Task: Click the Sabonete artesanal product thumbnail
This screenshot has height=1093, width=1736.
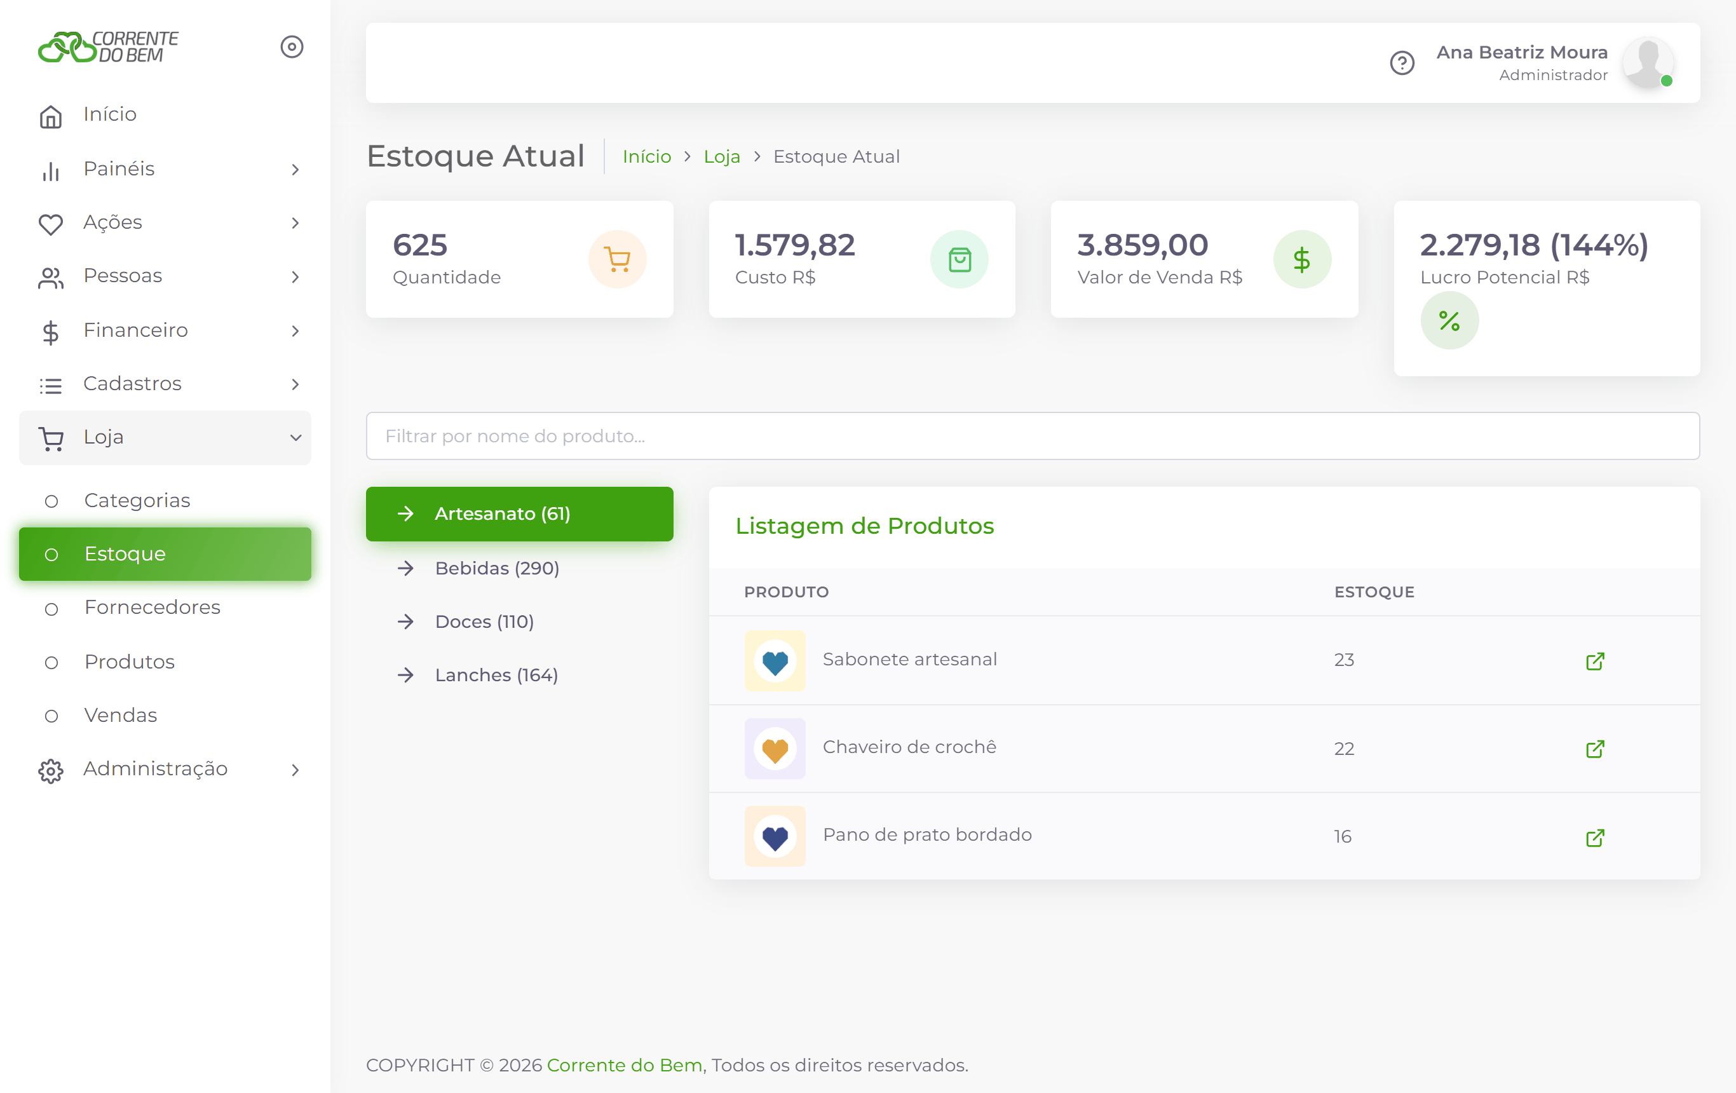Action: click(x=775, y=660)
